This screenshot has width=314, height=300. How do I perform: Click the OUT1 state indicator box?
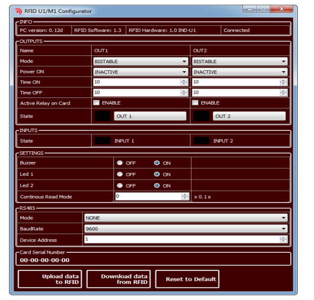click(x=102, y=116)
